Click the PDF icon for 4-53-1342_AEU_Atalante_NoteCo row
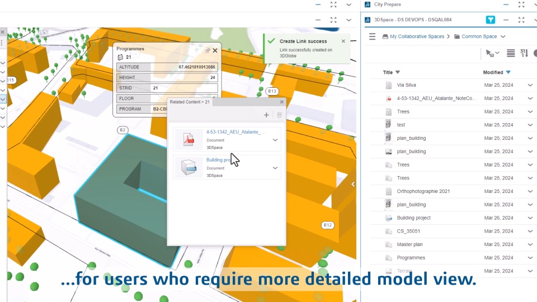This screenshot has width=537, height=302. [388, 98]
